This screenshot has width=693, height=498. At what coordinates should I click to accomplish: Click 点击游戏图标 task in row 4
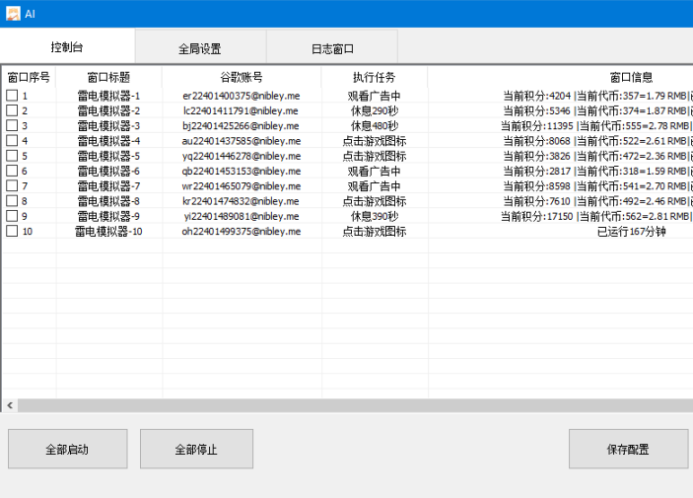(x=375, y=141)
